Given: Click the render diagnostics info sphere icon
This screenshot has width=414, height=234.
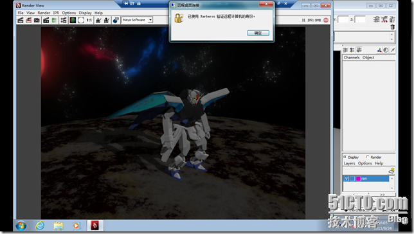Looking at the screenshot, I should 116,20.
